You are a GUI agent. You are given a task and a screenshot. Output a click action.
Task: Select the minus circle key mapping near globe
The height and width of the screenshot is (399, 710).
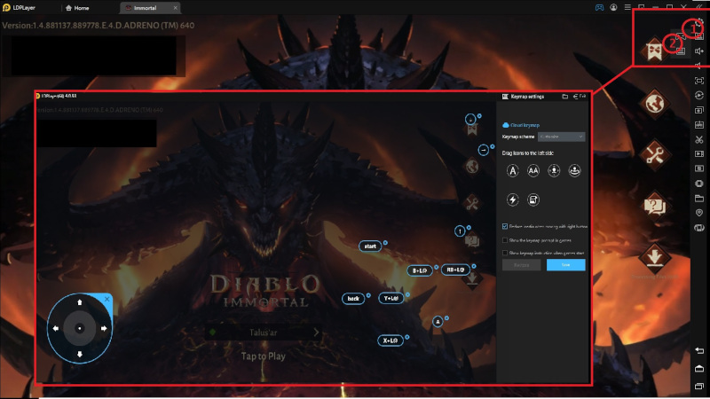click(x=483, y=150)
